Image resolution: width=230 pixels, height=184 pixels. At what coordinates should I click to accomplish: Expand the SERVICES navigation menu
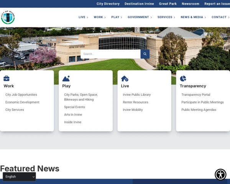tap(166, 17)
